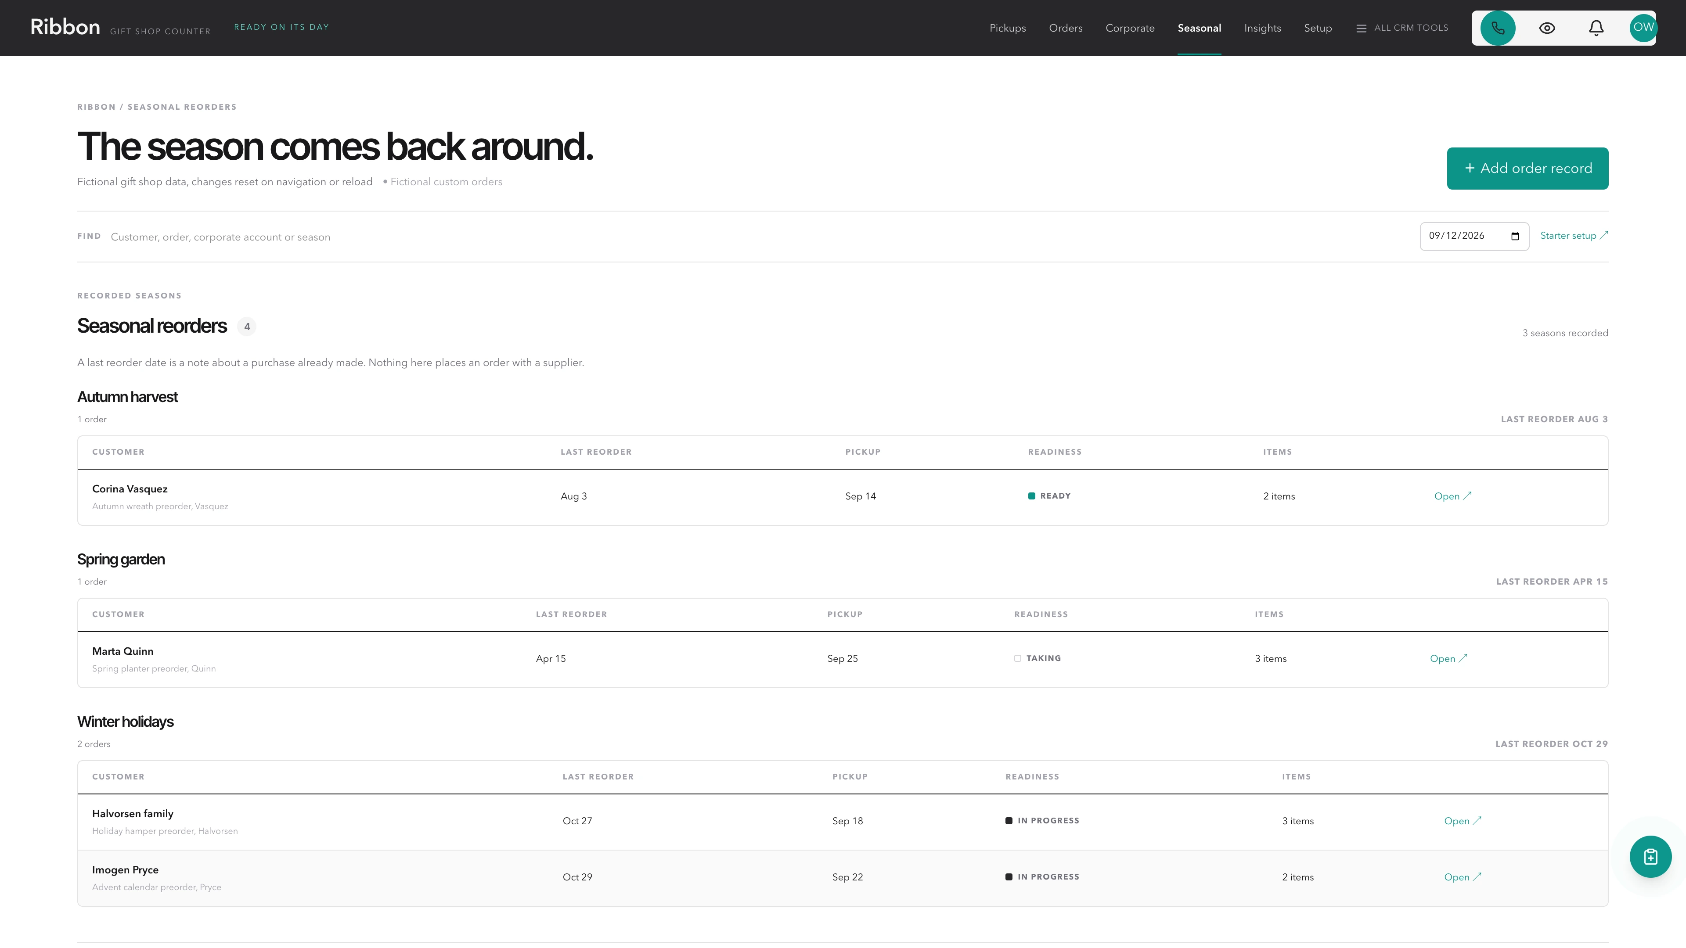Click the Marta Quinn customer name
The height and width of the screenshot is (948, 1686).
122,651
